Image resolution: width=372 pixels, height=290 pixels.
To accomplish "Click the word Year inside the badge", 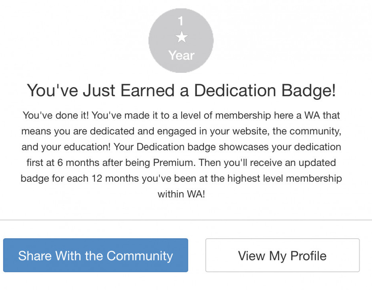I will 181,55.
